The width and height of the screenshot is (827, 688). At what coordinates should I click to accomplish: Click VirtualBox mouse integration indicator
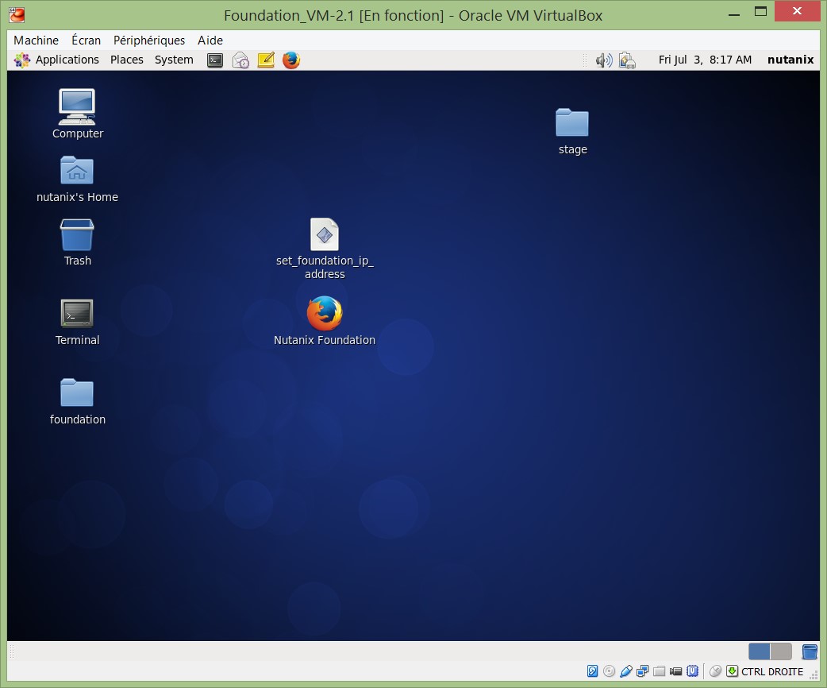point(716,671)
